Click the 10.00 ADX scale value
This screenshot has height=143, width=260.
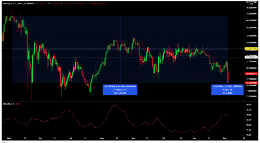point(249,135)
